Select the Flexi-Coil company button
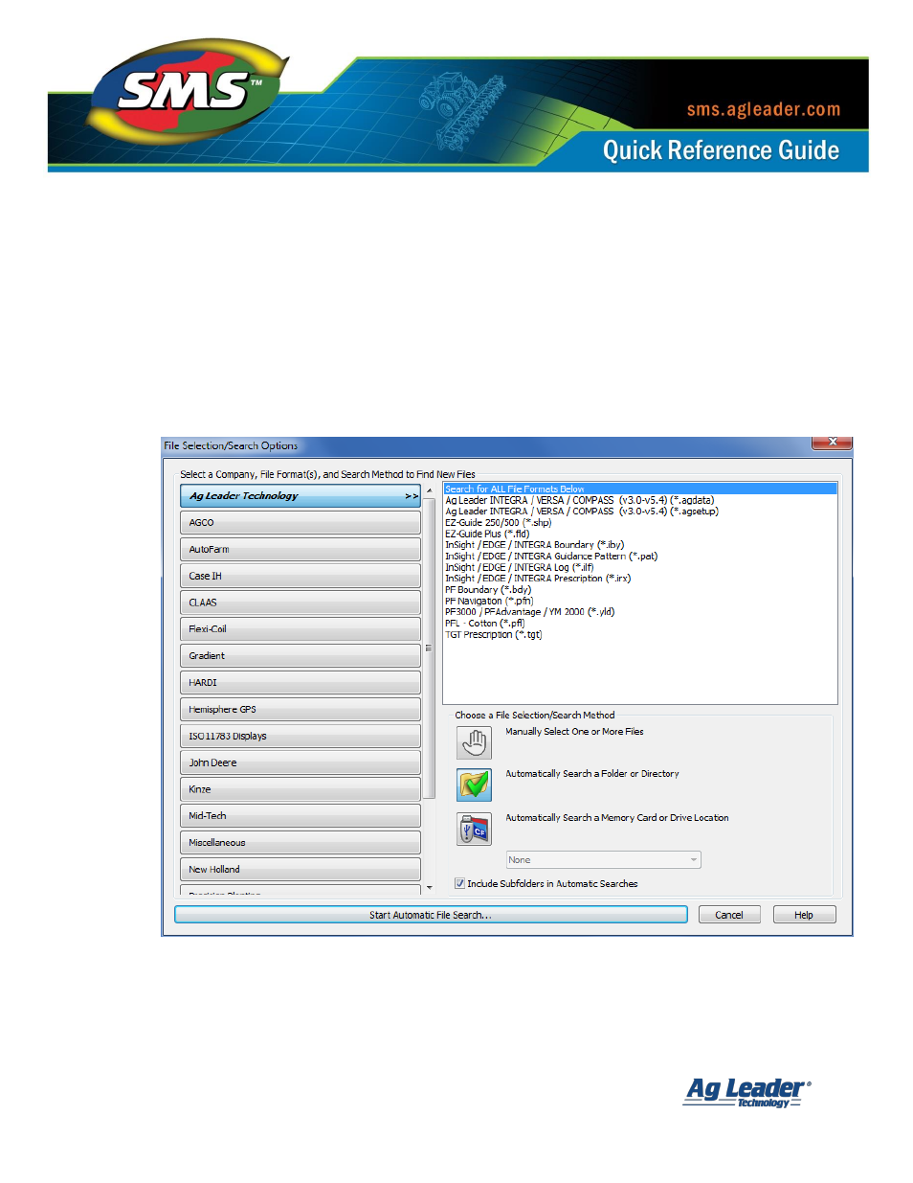The width and height of the screenshot is (913, 1183). 301,629
